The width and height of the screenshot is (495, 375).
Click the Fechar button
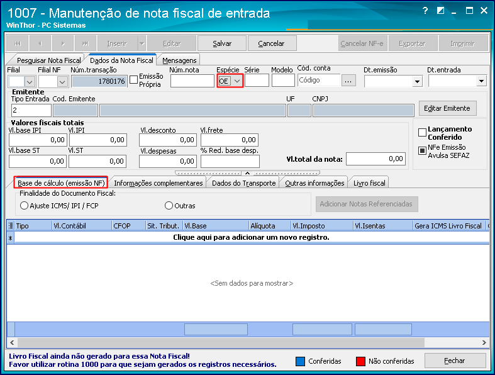pyautogui.click(x=455, y=361)
